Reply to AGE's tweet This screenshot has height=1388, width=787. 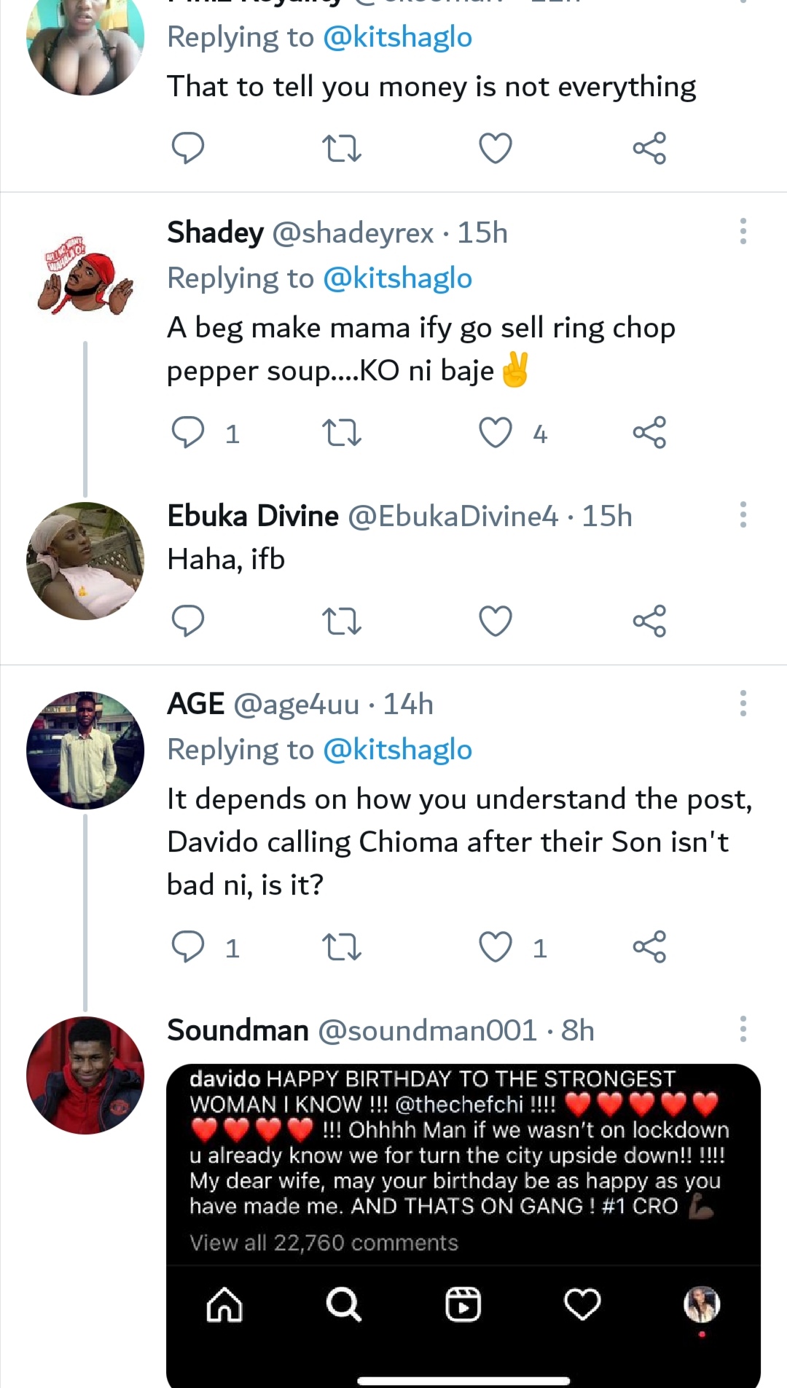point(187,947)
